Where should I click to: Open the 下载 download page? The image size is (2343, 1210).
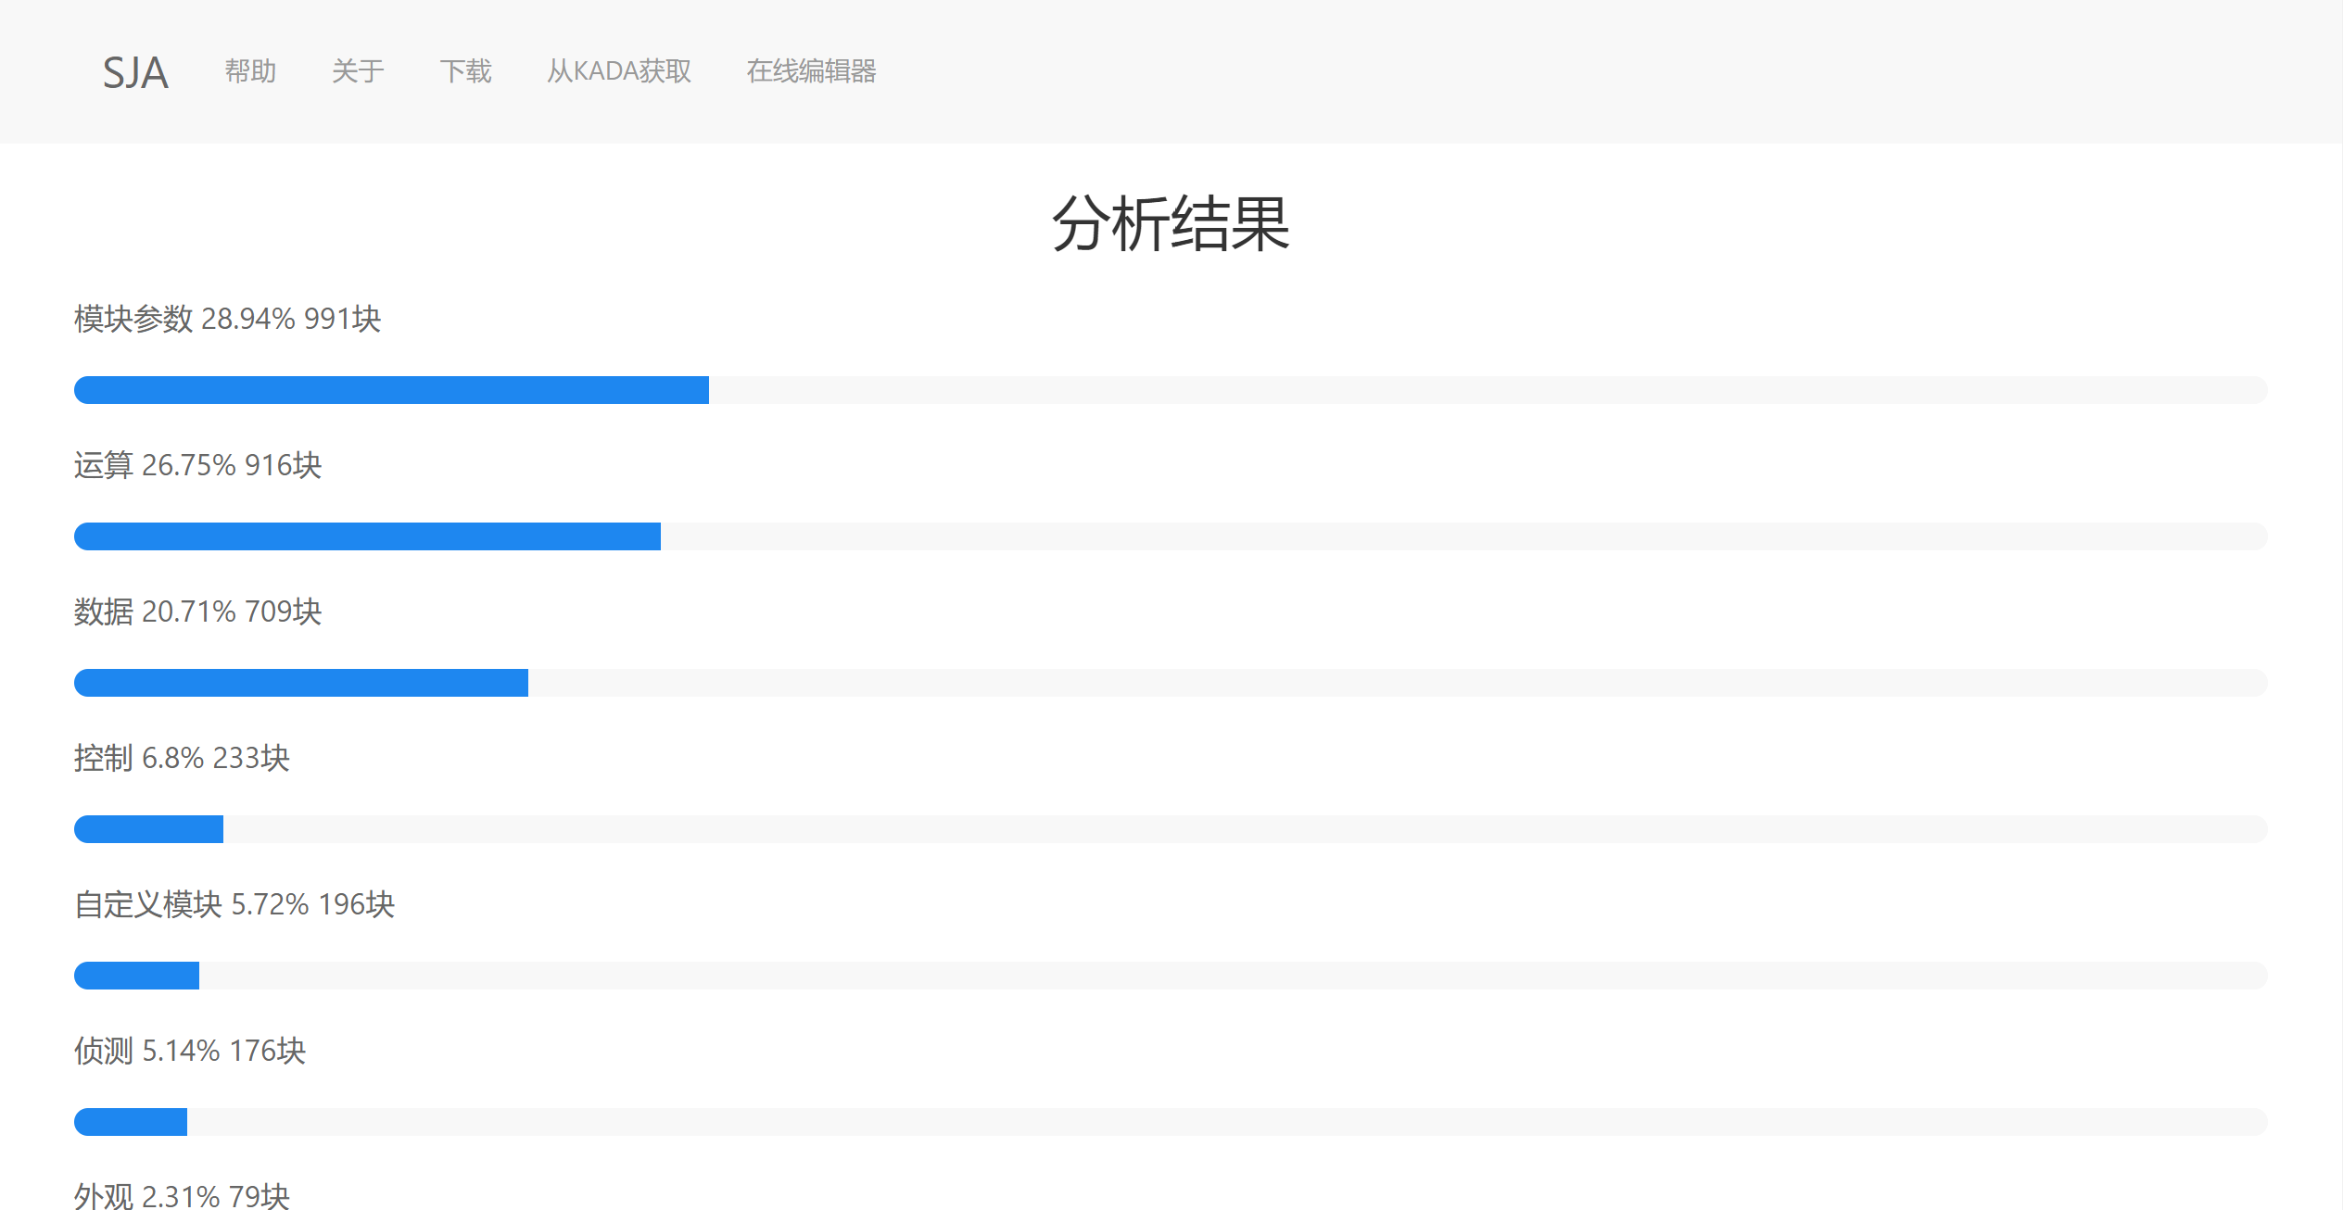pos(465,71)
